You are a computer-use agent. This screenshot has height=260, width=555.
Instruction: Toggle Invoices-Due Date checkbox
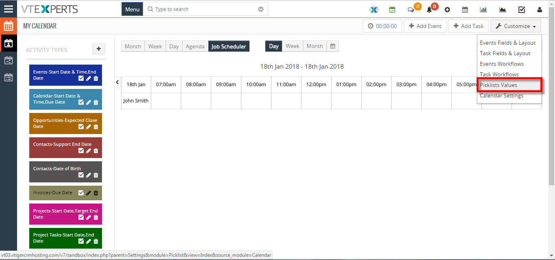point(81,193)
